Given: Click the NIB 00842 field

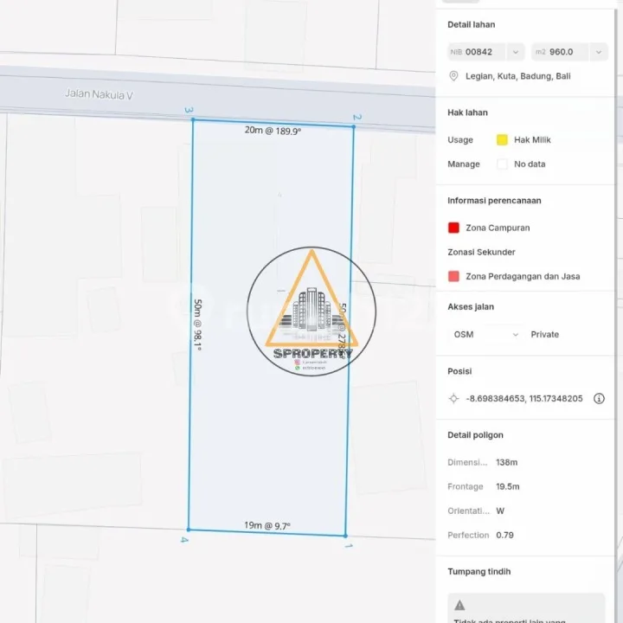Looking at the screenshot, I should pyautogui.click(x=477, y=52).
